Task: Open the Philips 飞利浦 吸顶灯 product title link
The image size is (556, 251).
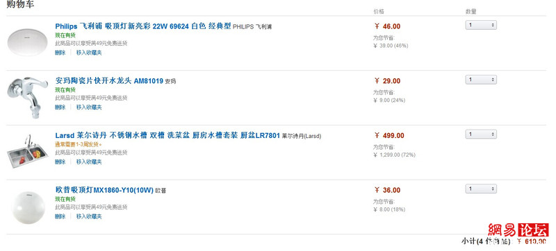Action: [x=143, y=26]
